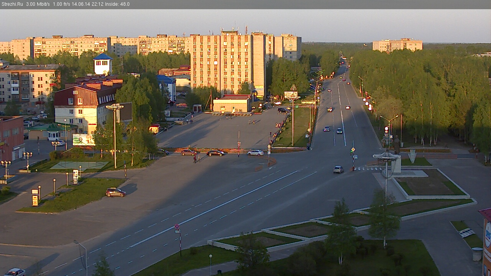491x276 pixels.
Task: Click the "Inside: 48.0" temperature readout
Action: pyautogui.click(x=117, y=4)
